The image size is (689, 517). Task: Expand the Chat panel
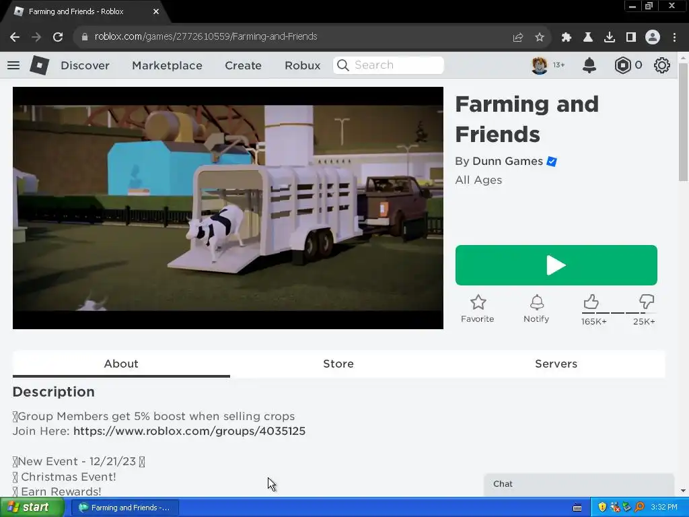[x=579, y=484]
